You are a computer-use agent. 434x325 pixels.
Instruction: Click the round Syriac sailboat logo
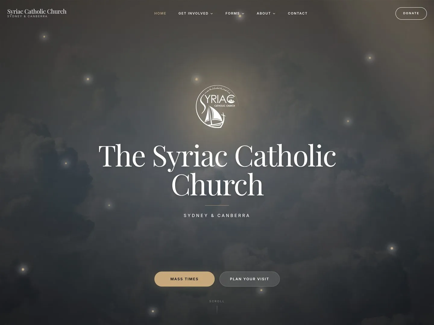[217, 107]
